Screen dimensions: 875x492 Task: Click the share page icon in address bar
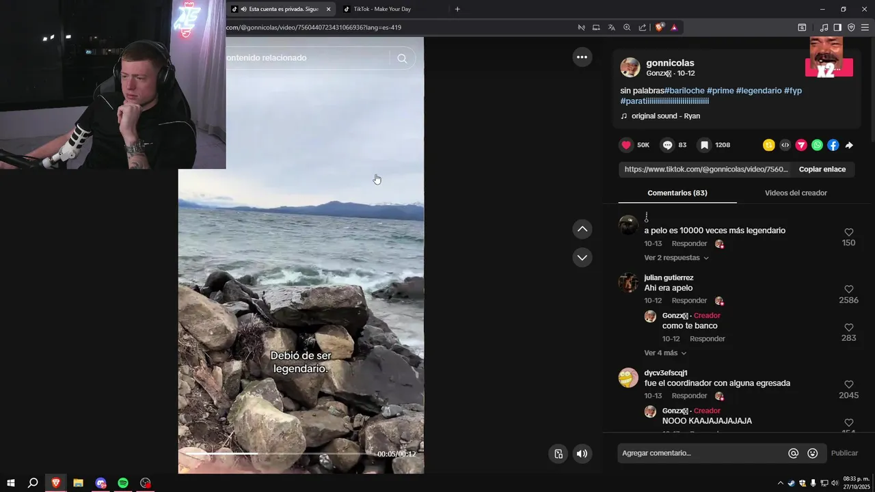coord(643,27)
